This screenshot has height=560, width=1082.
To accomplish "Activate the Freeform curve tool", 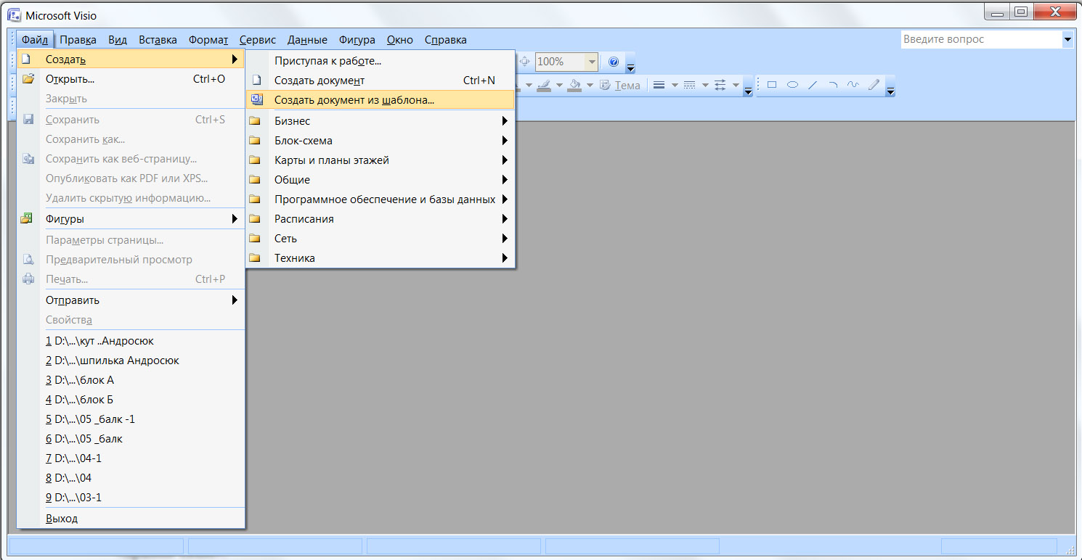I will click(x=853, y=85).
